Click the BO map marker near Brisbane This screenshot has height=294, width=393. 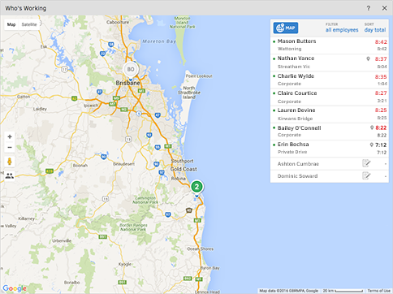pyautogui.click(x=131, y=70)
